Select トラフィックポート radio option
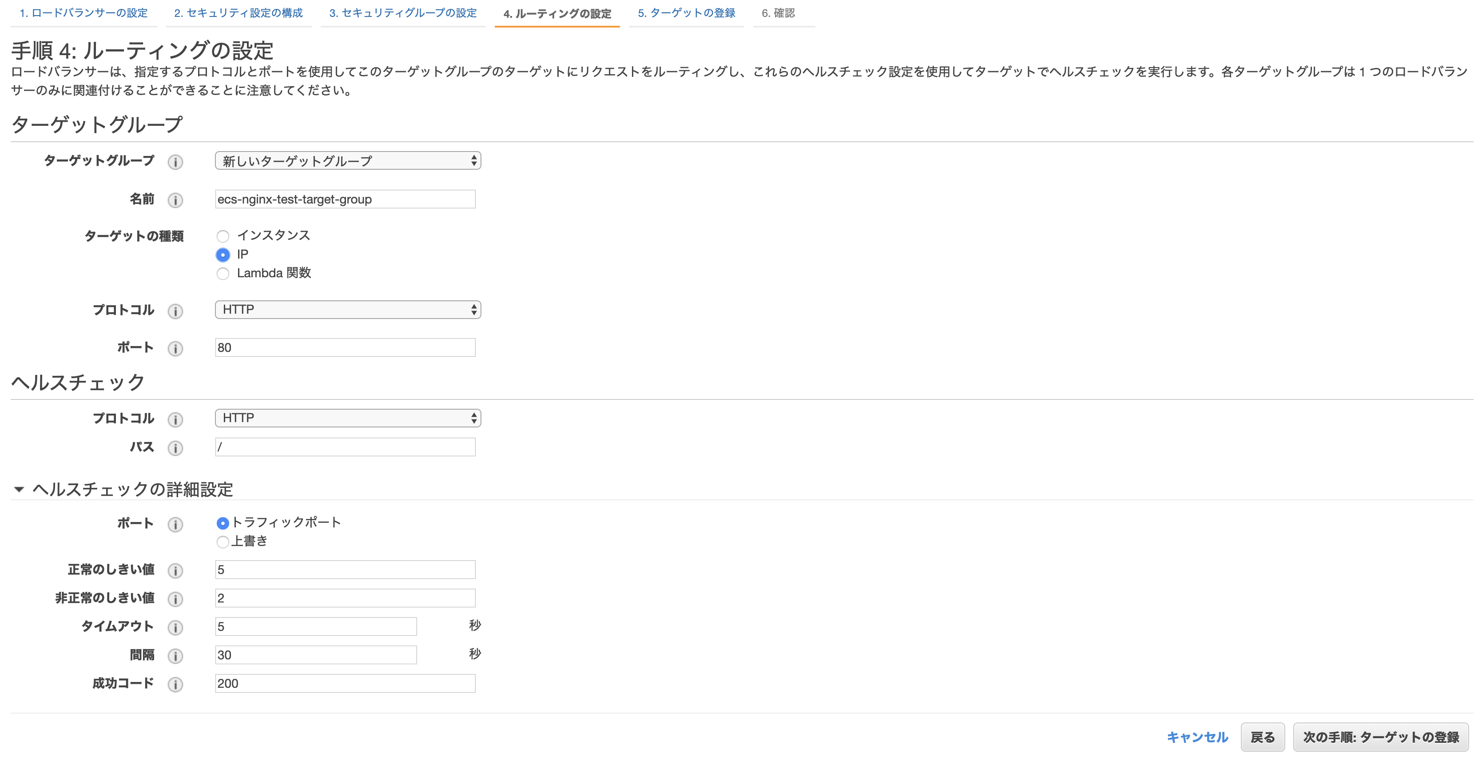 [x=222, y=523]
